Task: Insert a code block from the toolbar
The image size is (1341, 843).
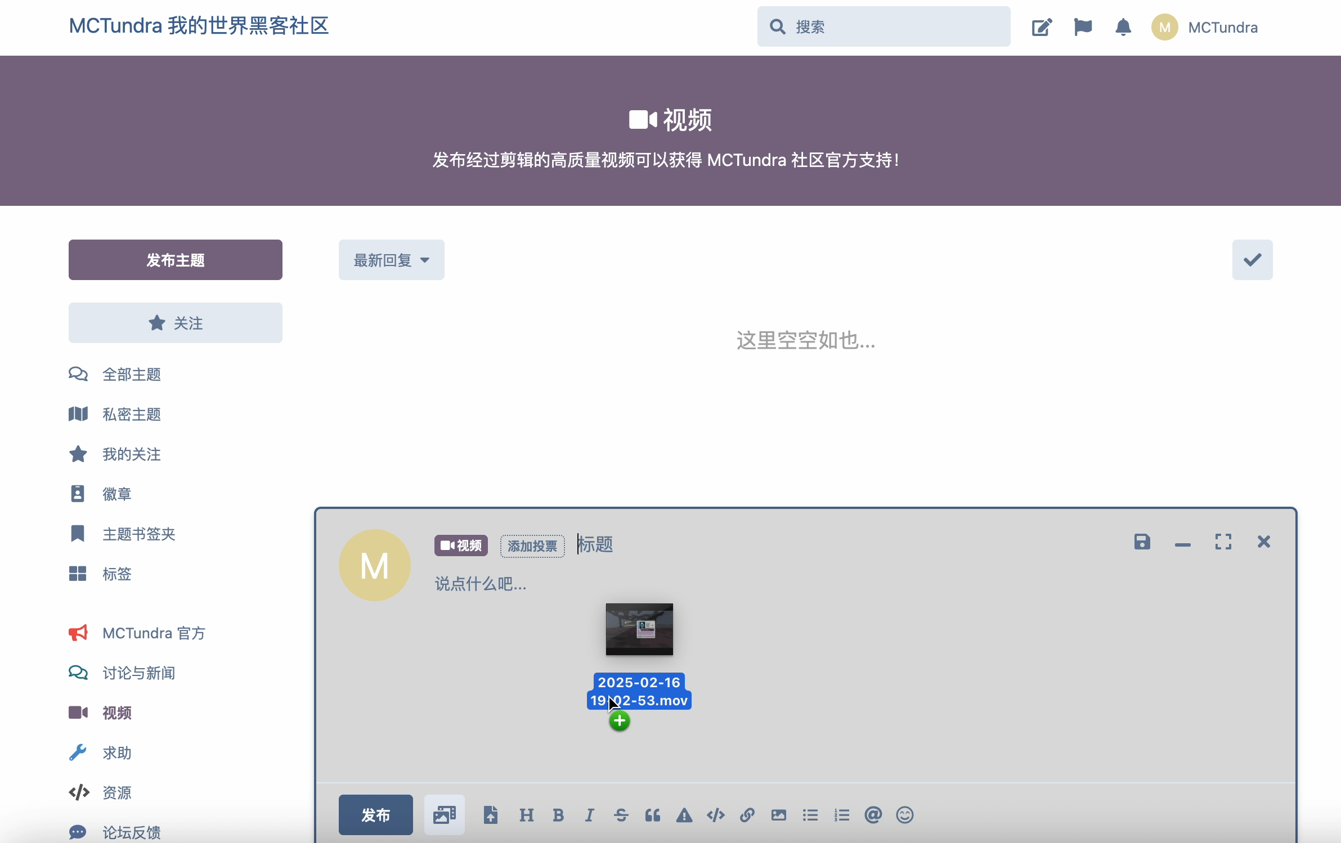Action: (x=716, y=815)
